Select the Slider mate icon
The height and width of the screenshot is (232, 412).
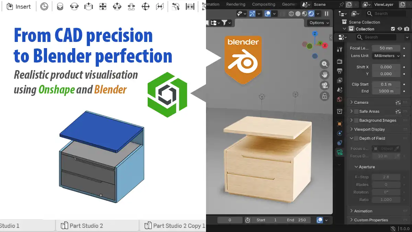[x=89, y=7]
